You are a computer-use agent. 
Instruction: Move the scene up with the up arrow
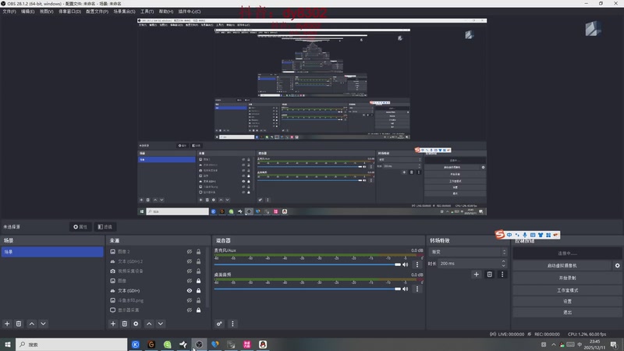[x=32, y=324]
